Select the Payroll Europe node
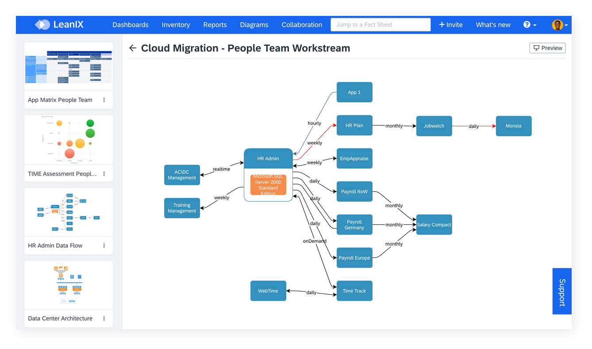The height and width of the screenshot is (349, 592). [x=354, y=258]
